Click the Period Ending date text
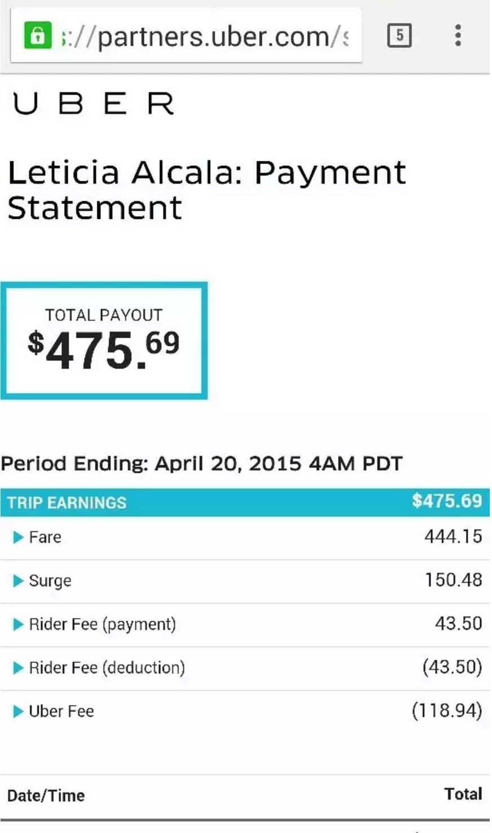Screen dimensions: 492x833 (201, 464)
